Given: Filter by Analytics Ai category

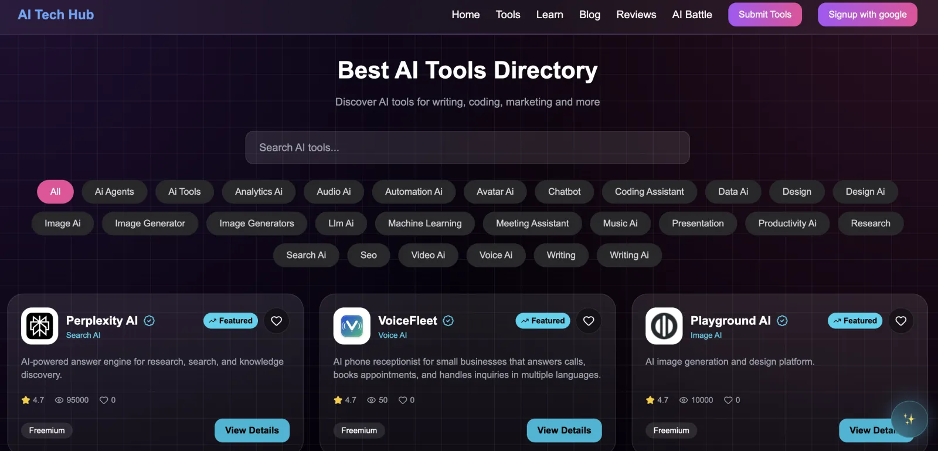Looking at the screenshot, I should (259, 192).
